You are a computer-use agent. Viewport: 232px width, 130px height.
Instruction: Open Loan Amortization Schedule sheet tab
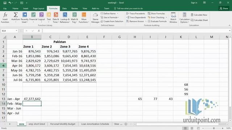[x=95, y=124]
